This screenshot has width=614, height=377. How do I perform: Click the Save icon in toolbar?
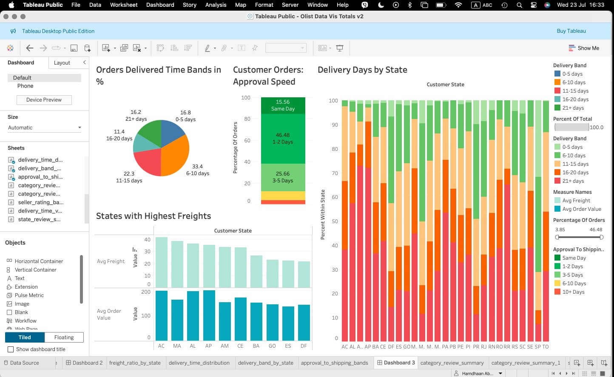pos(74,48)
